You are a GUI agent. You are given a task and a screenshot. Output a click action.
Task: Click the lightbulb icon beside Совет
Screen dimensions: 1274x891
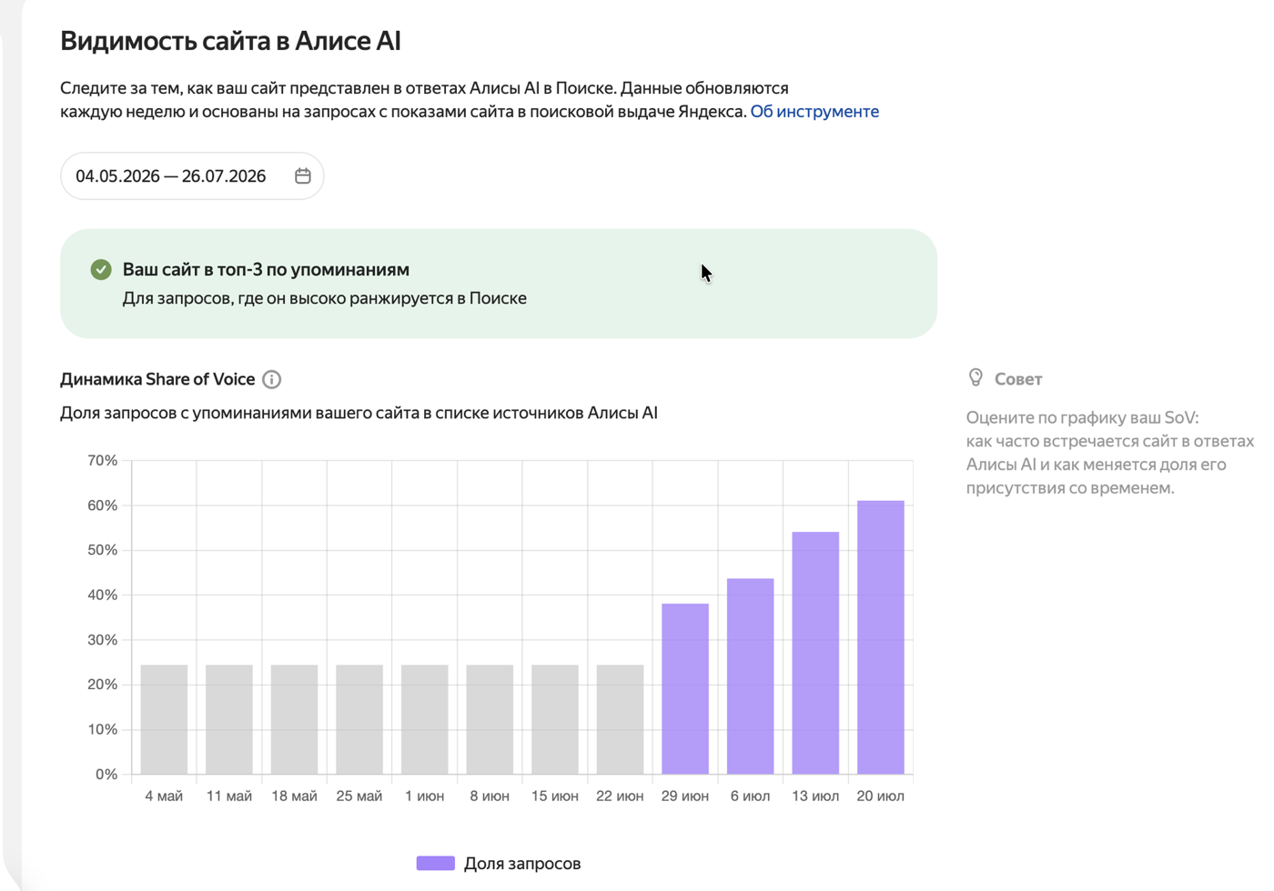point(976,378)
